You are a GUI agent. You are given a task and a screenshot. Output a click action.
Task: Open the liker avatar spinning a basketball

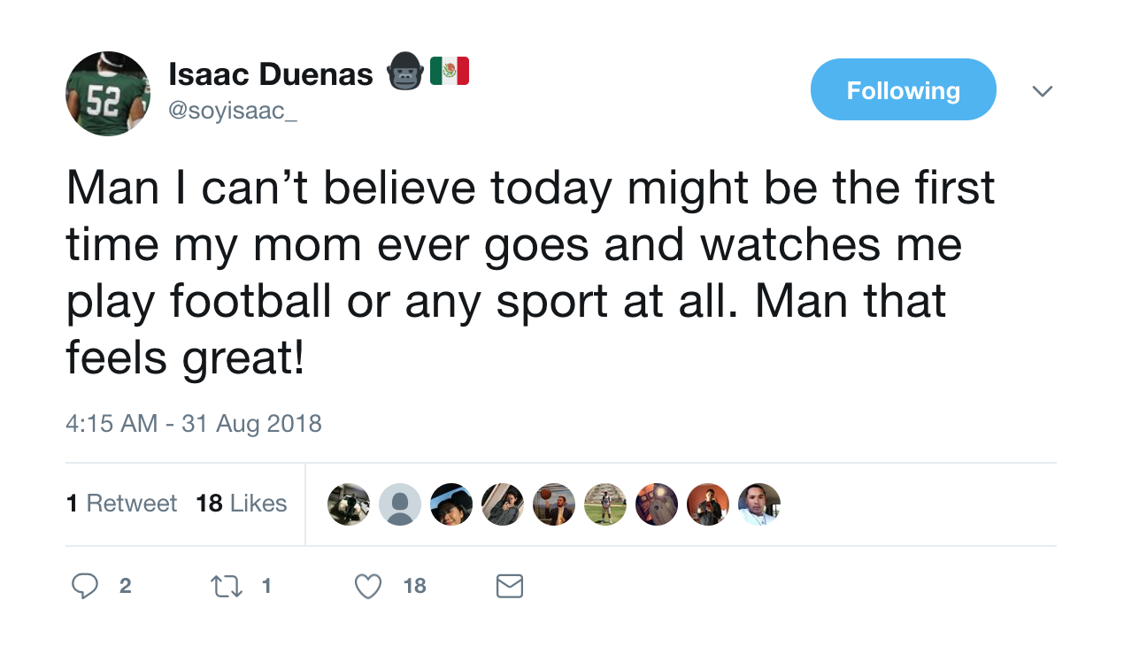point(554,504)
